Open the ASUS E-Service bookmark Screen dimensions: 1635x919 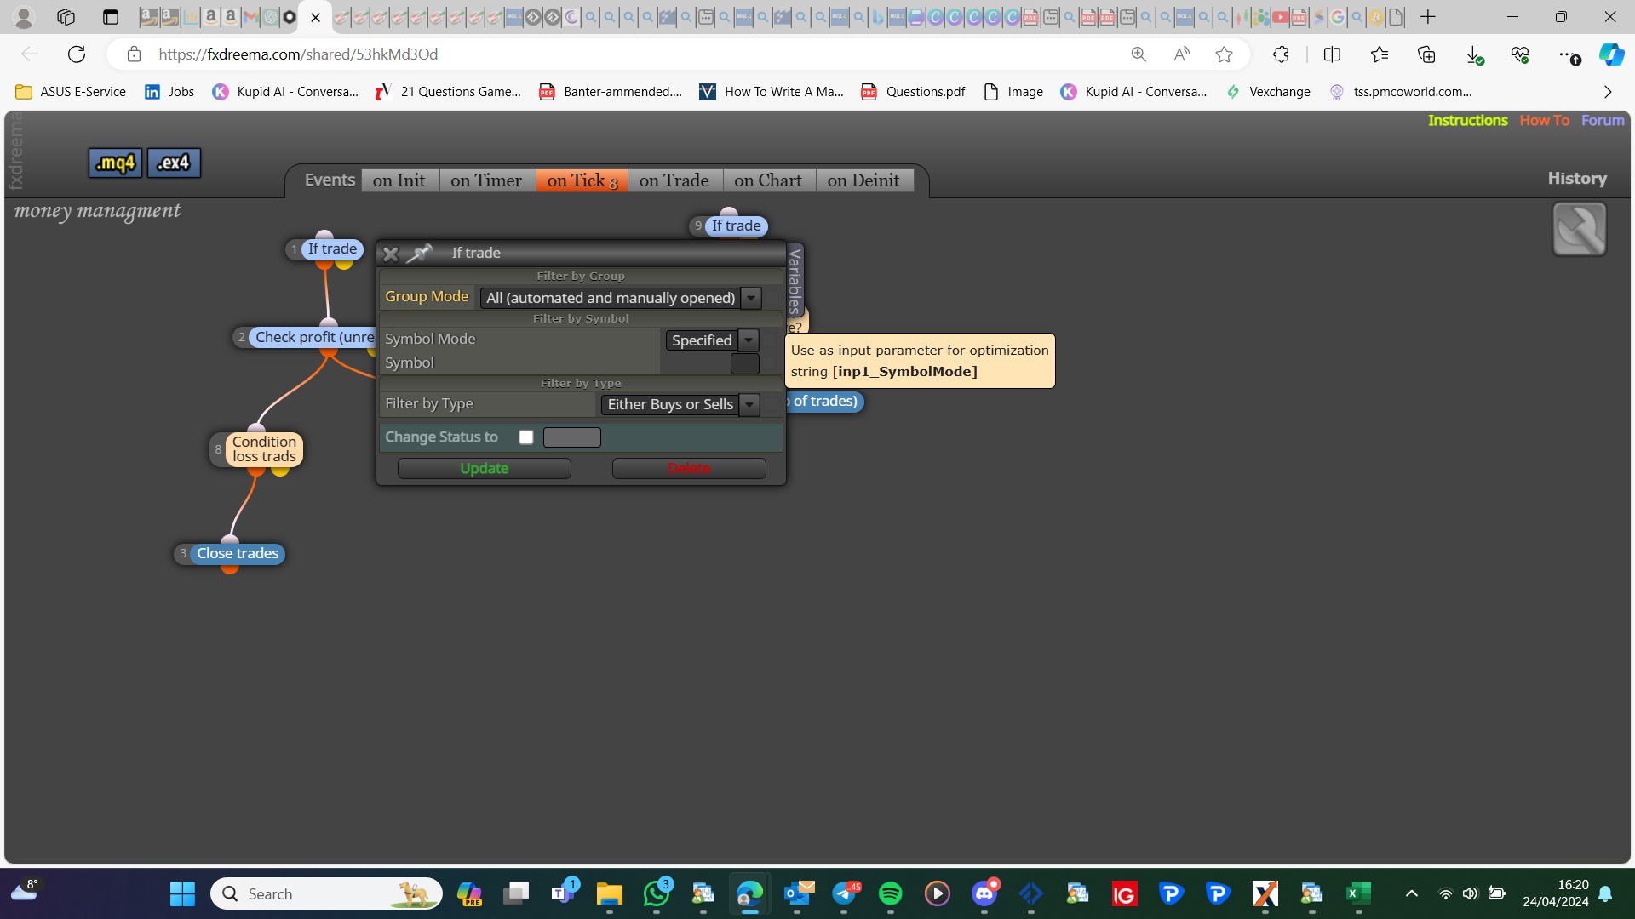click(x=71, y=92)
